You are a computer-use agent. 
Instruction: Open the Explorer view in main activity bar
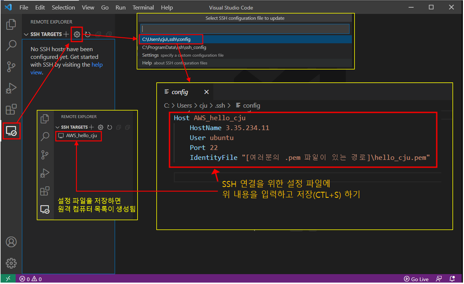click(11, 24)
